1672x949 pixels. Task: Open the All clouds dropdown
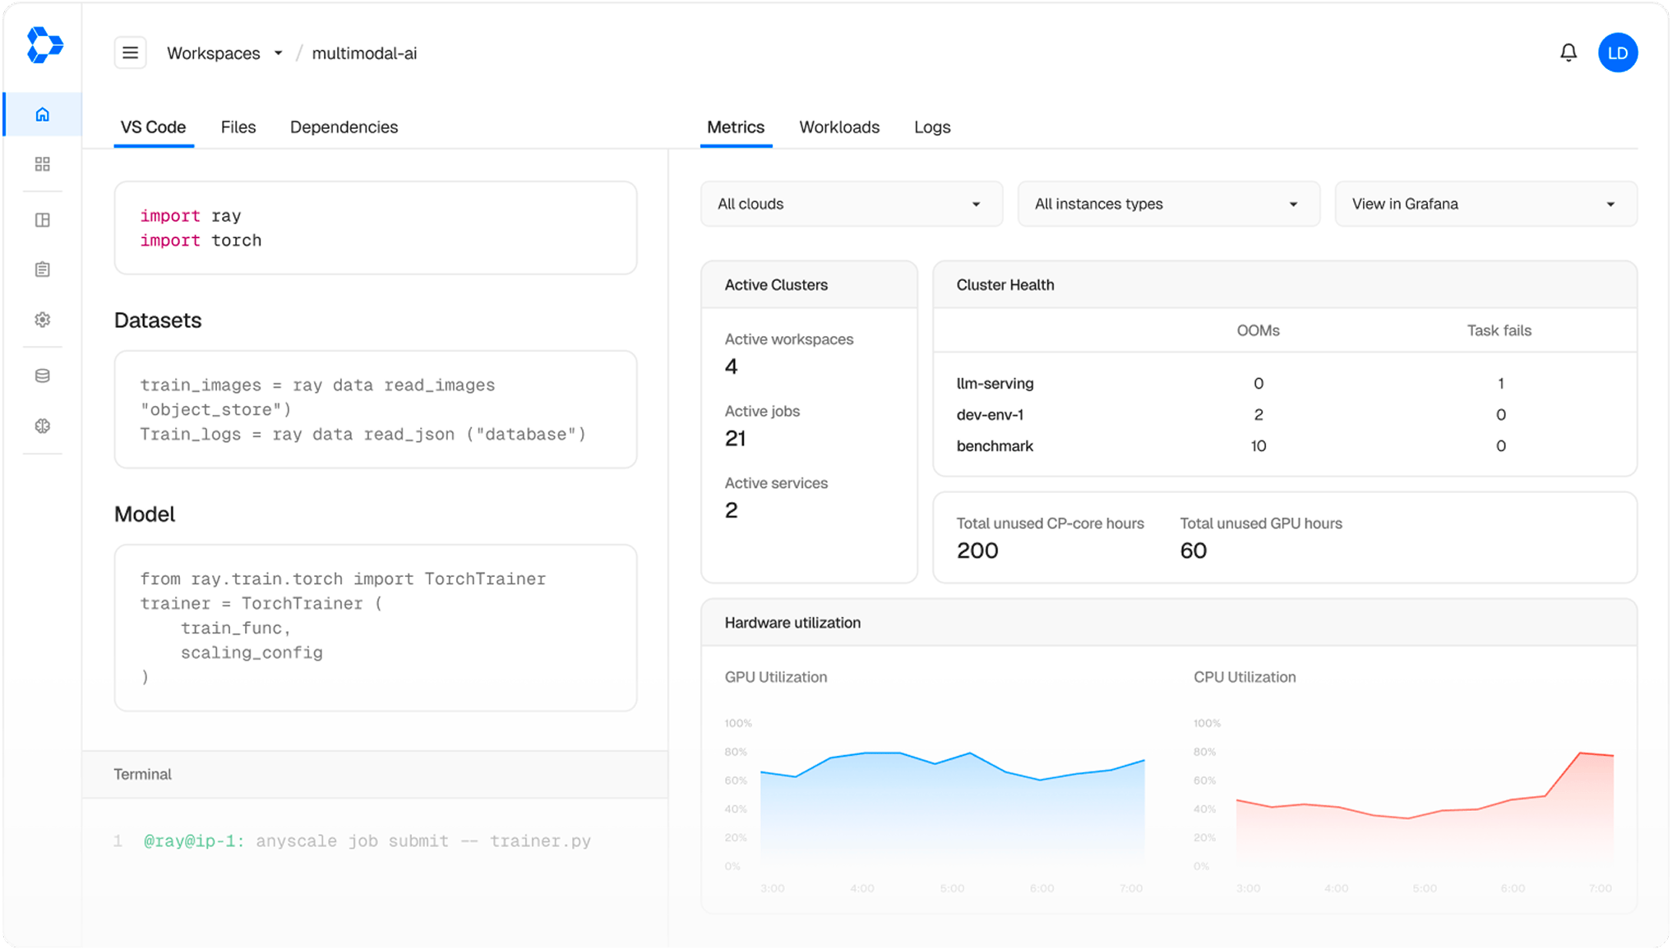852,204
